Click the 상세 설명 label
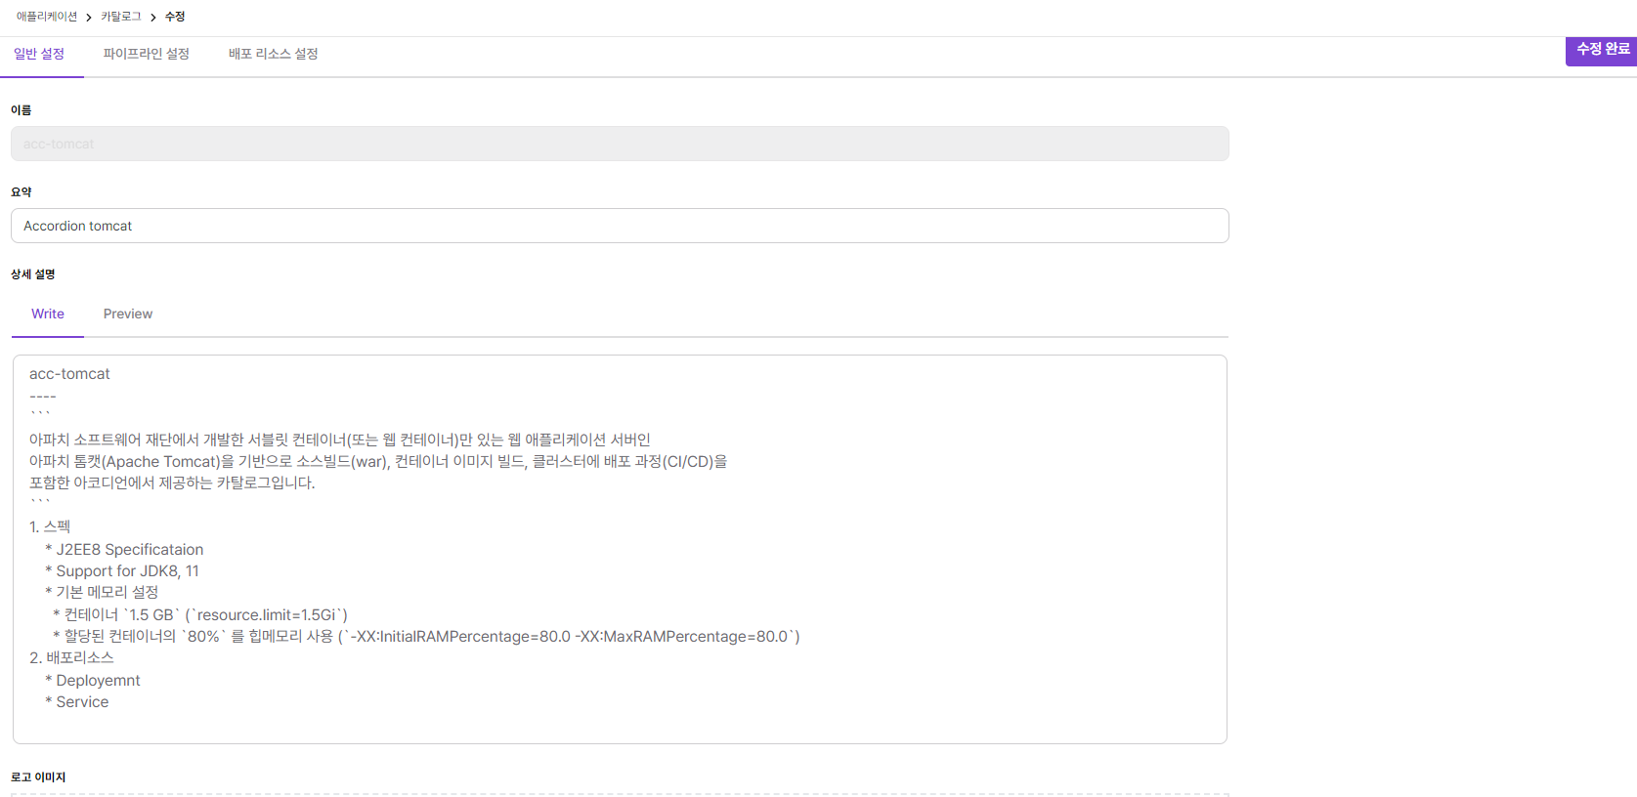The image size is (1637, 797). (33, 274)
